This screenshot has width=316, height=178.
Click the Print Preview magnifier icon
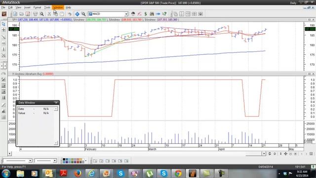(x=41, y=14)
